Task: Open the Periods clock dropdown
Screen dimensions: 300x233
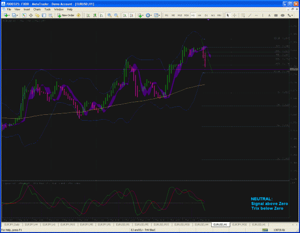Action: (149, 15)
